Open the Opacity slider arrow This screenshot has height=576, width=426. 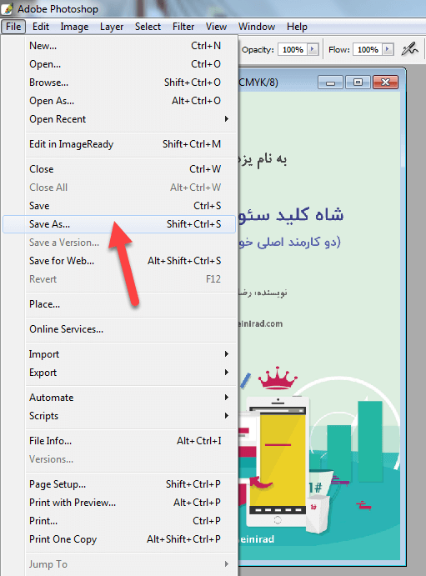[x=313, y=49]
